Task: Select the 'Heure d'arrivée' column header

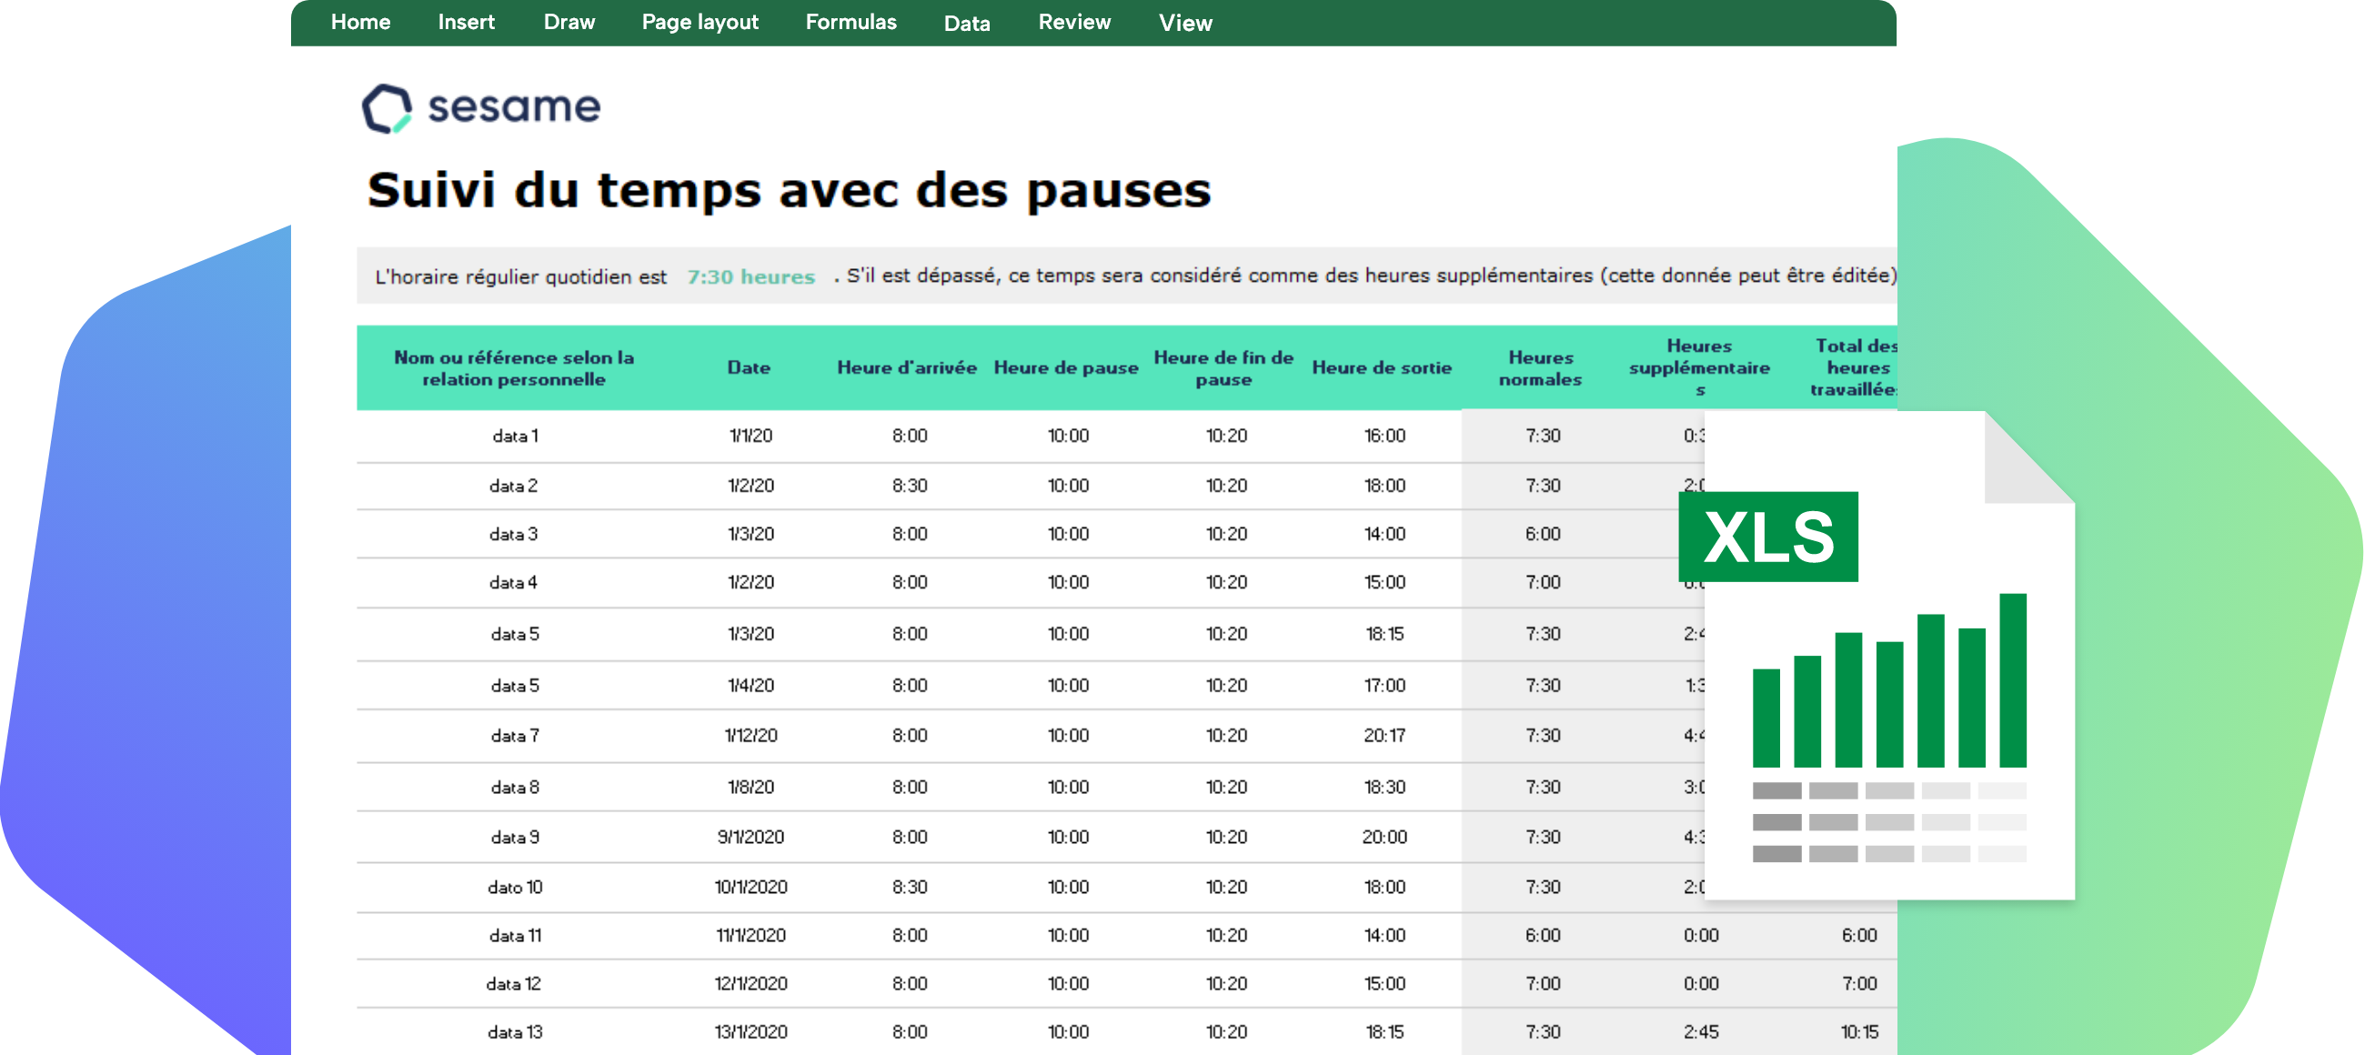Action: pos(906,367)
